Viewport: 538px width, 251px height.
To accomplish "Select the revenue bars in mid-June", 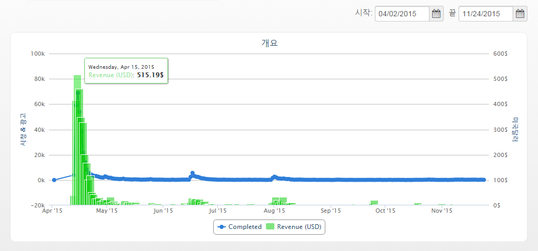I will 196,202.
